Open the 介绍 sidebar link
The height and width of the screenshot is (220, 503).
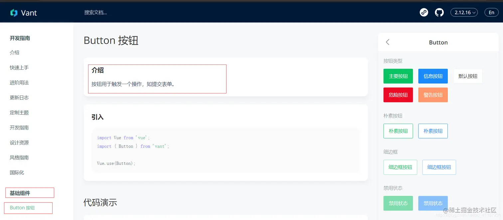15,53
